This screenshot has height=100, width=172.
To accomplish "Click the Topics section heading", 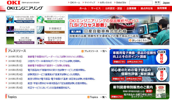I will (12, 97).
